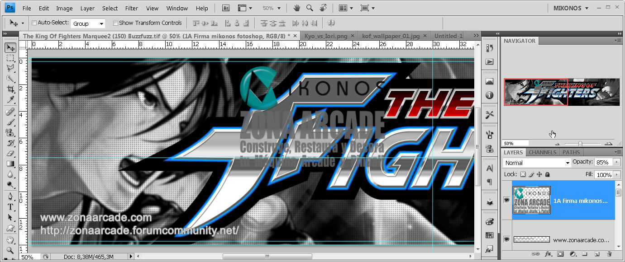
Task: Select the Brush tool
Action: pos(10,122)
